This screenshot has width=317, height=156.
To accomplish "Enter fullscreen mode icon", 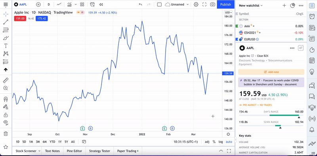I will coord(204,4).
